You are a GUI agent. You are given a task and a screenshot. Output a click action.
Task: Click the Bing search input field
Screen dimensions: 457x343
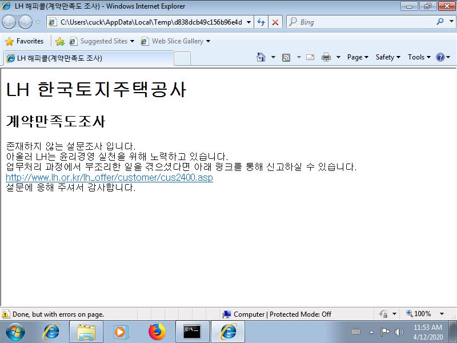366,22
